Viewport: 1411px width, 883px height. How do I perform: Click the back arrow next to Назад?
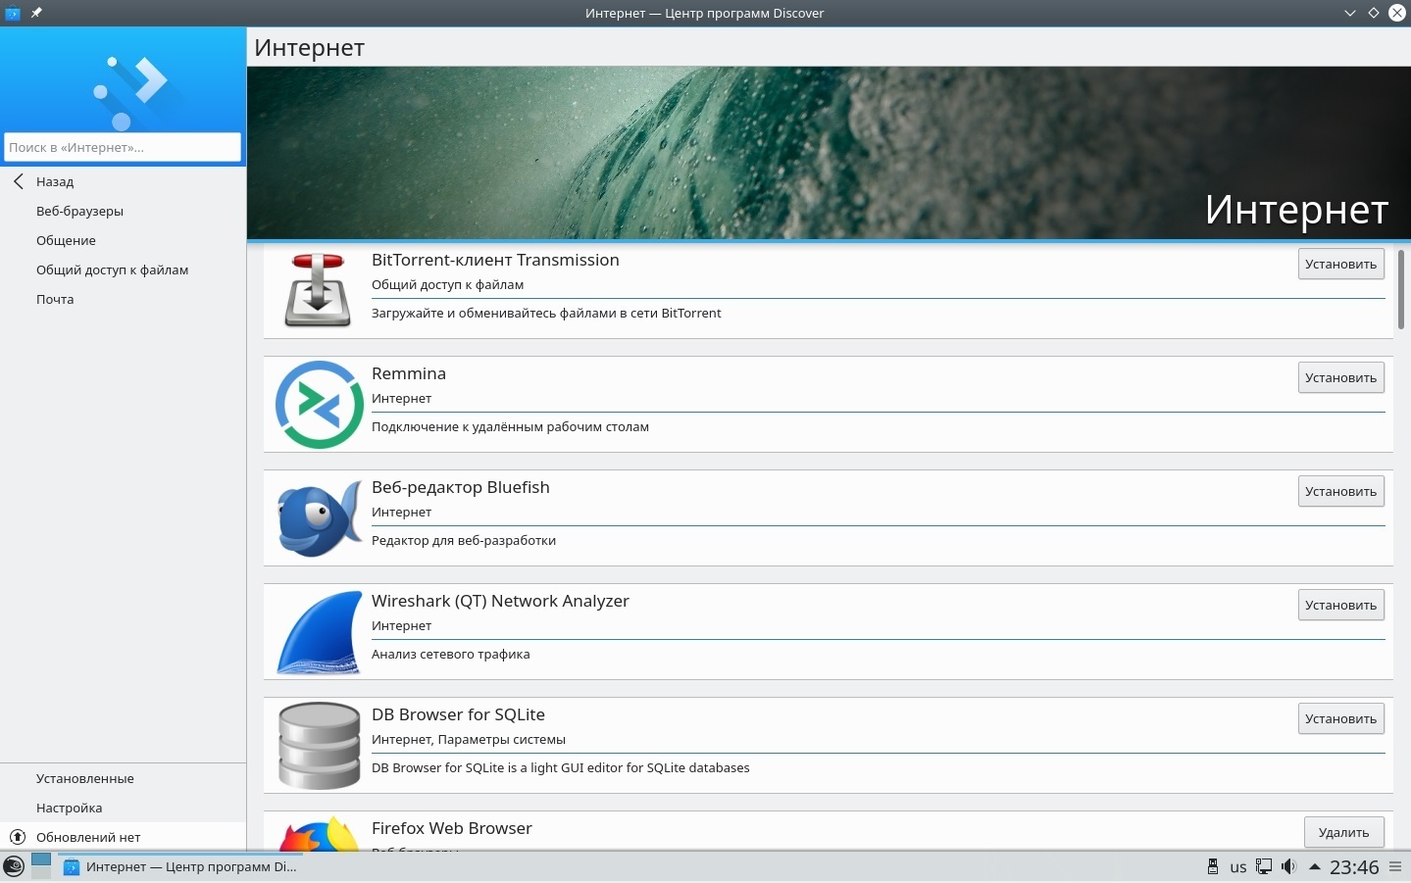(18, 181)
